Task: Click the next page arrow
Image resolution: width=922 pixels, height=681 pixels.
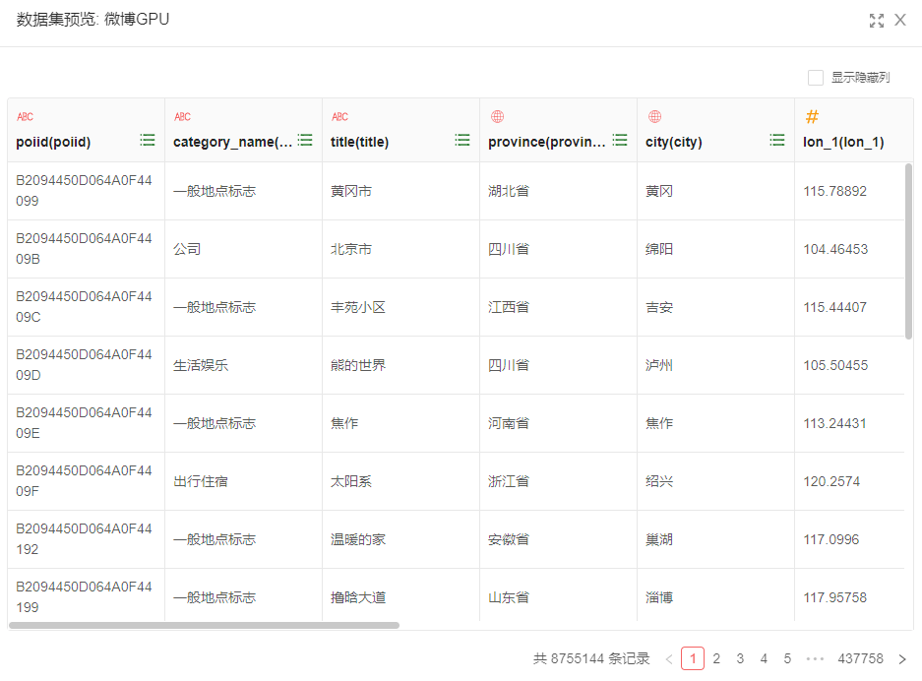Action: (x=902, y=658)
